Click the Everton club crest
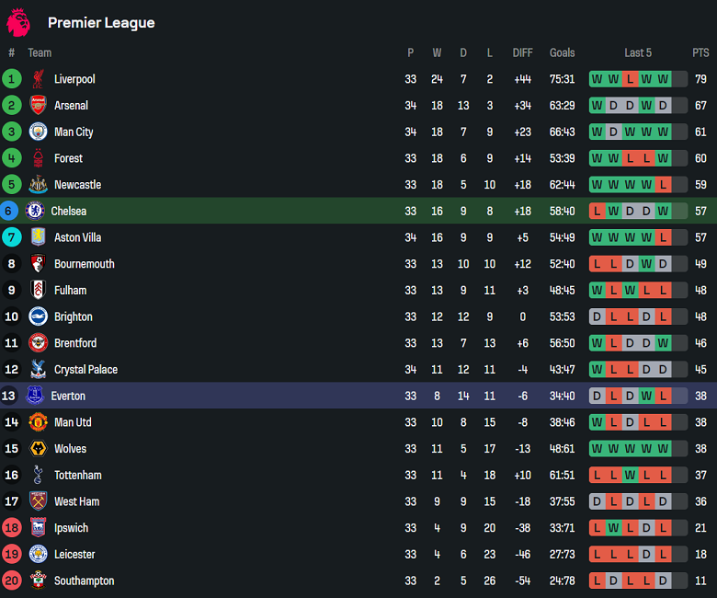The width and height of the screenshot is (717, 598). pyautogui.click(x=35, y=396)
